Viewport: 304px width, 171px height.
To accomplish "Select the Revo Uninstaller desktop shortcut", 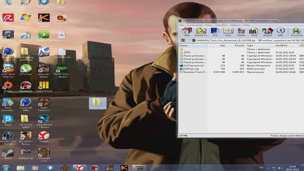I will [8, 105].
